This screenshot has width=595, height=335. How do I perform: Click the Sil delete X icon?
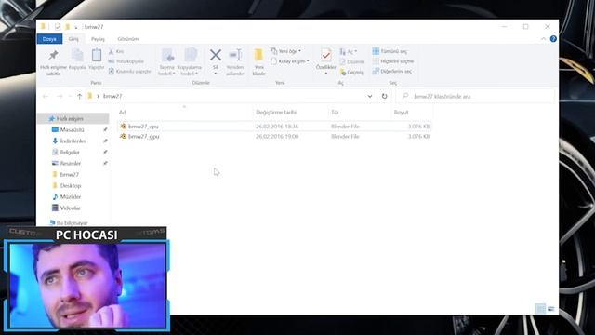point(216,55)
